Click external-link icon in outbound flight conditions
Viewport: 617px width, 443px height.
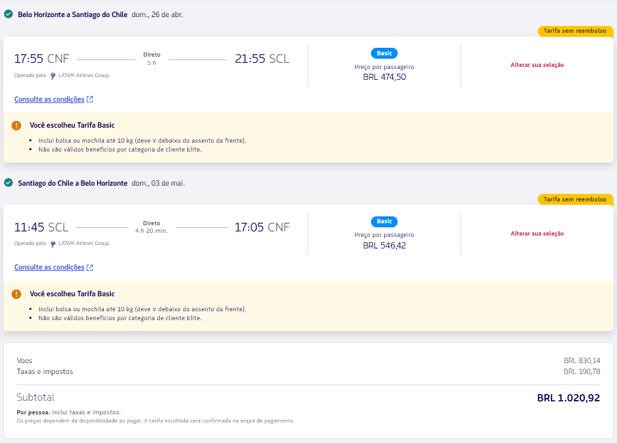click(x=90, y=100)
